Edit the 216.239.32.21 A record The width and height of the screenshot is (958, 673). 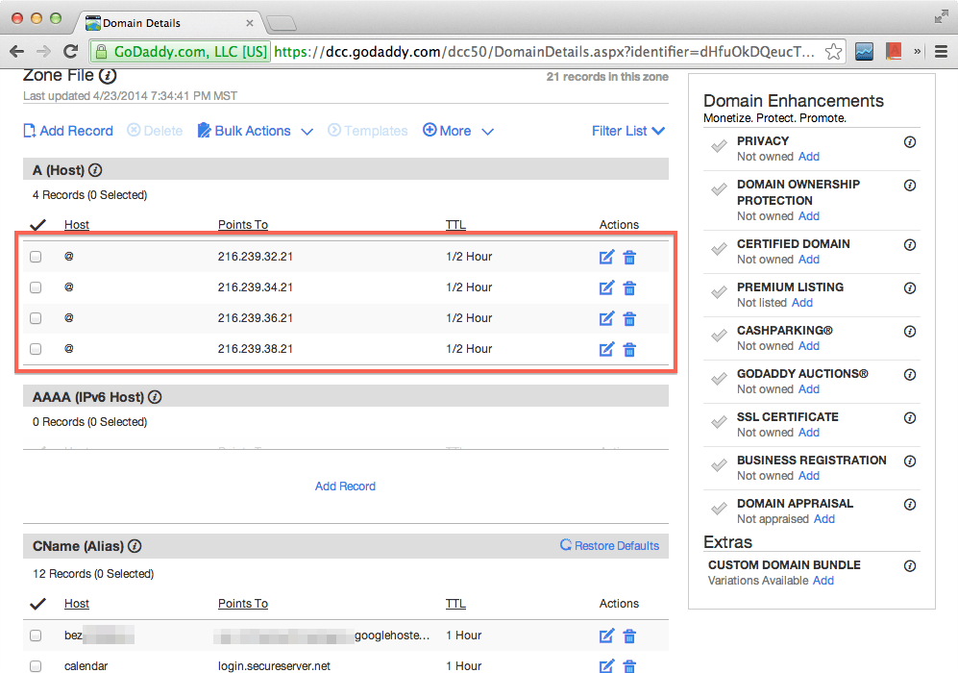point(606,258)
